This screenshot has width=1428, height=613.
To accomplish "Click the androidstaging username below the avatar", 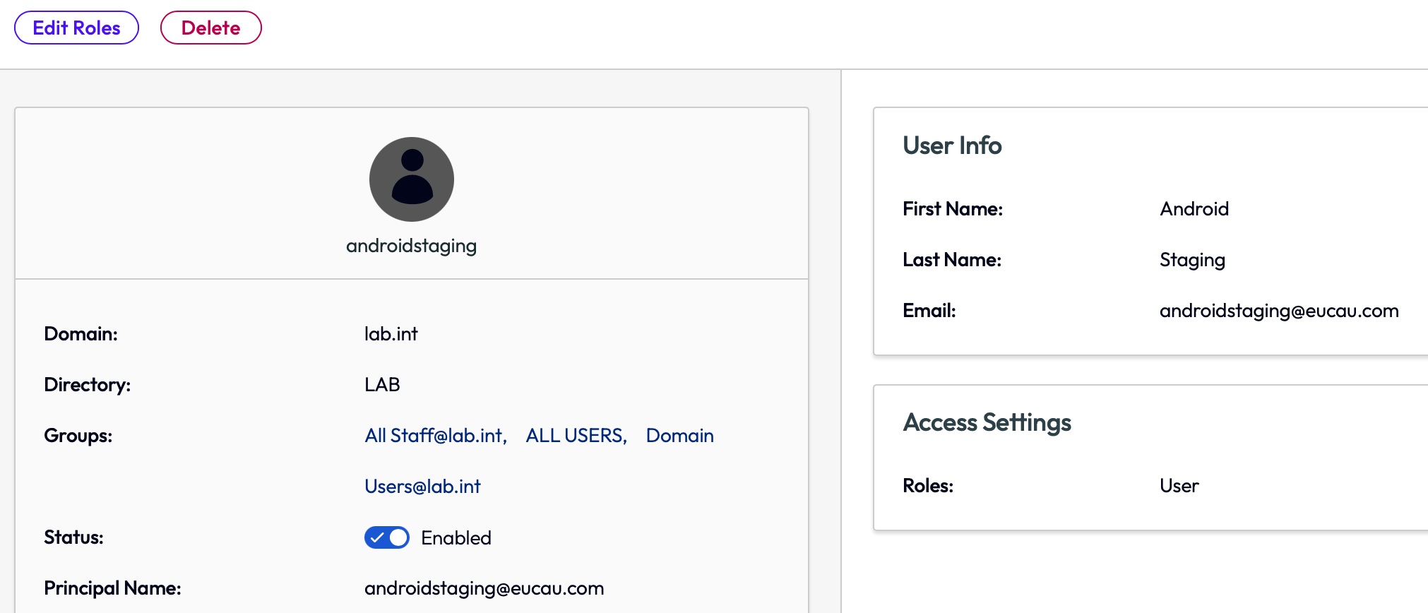I will [411, 246].
